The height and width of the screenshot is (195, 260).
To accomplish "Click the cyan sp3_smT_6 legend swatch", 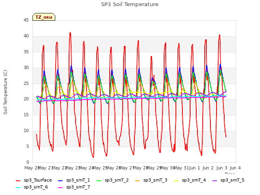I will point(18,188).
